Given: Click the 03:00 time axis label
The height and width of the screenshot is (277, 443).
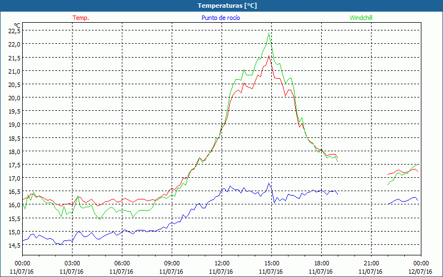Looking at the screenshot, I should tap(72, 264).
